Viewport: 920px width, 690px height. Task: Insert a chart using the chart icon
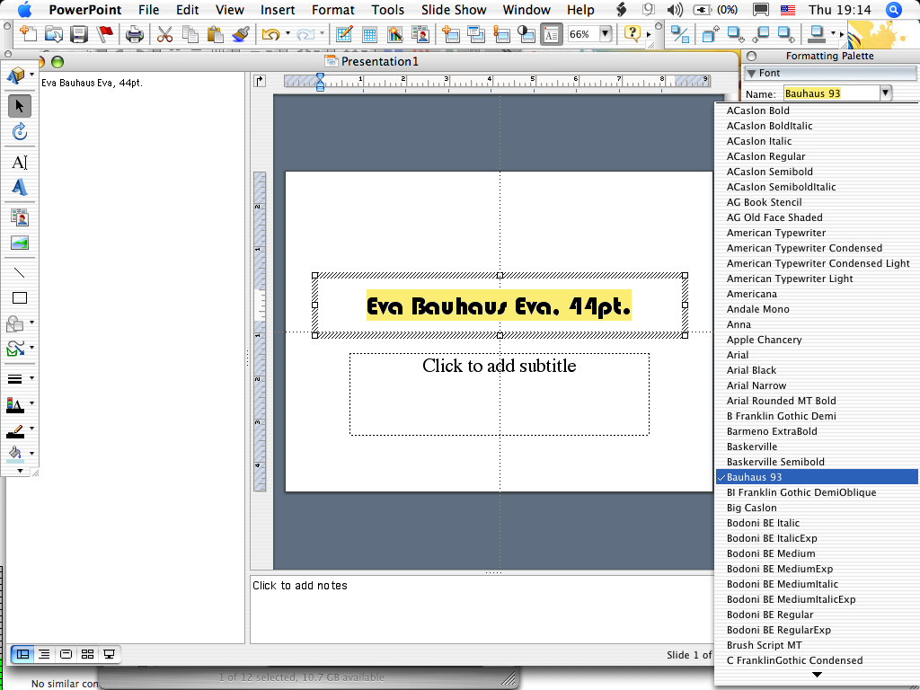click(395, 34)
